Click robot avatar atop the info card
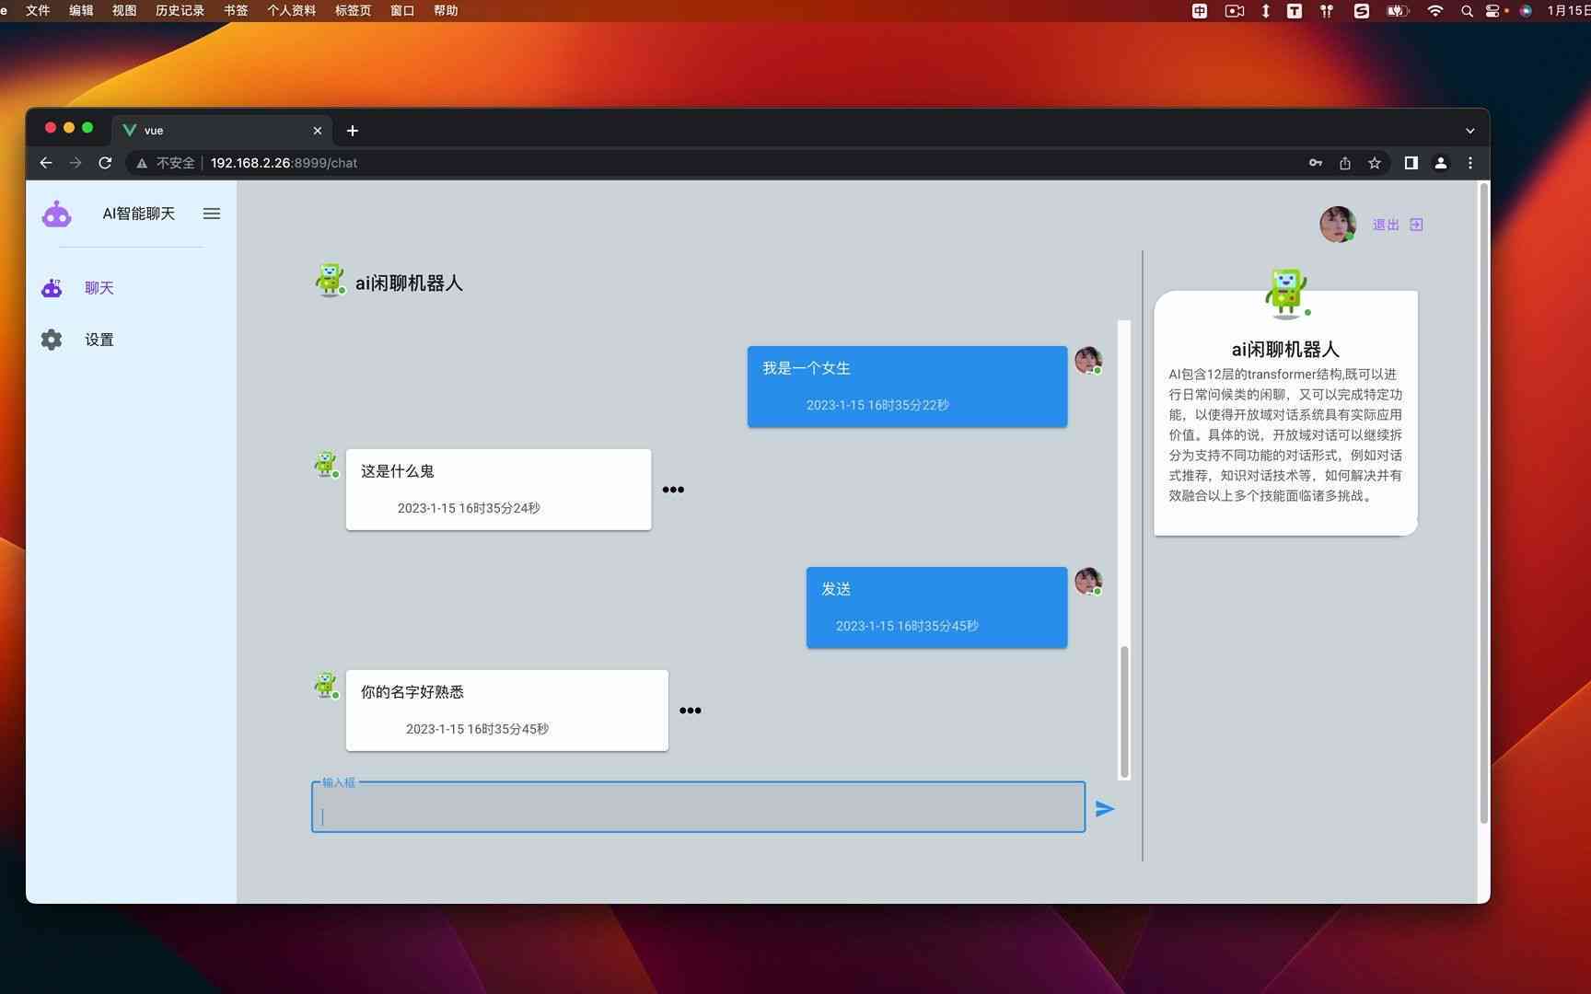Viewport: 1591px width, 994px height. pyautogui.click(x=1286, y=293)
